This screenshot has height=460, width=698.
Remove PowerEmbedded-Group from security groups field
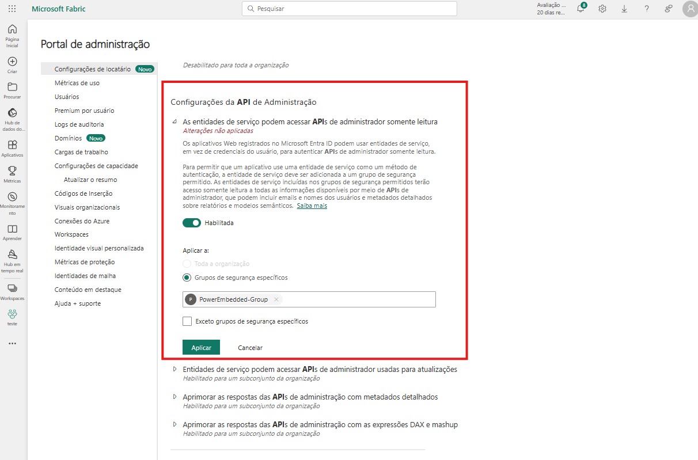pyautogui.click(x=276, y=299)
